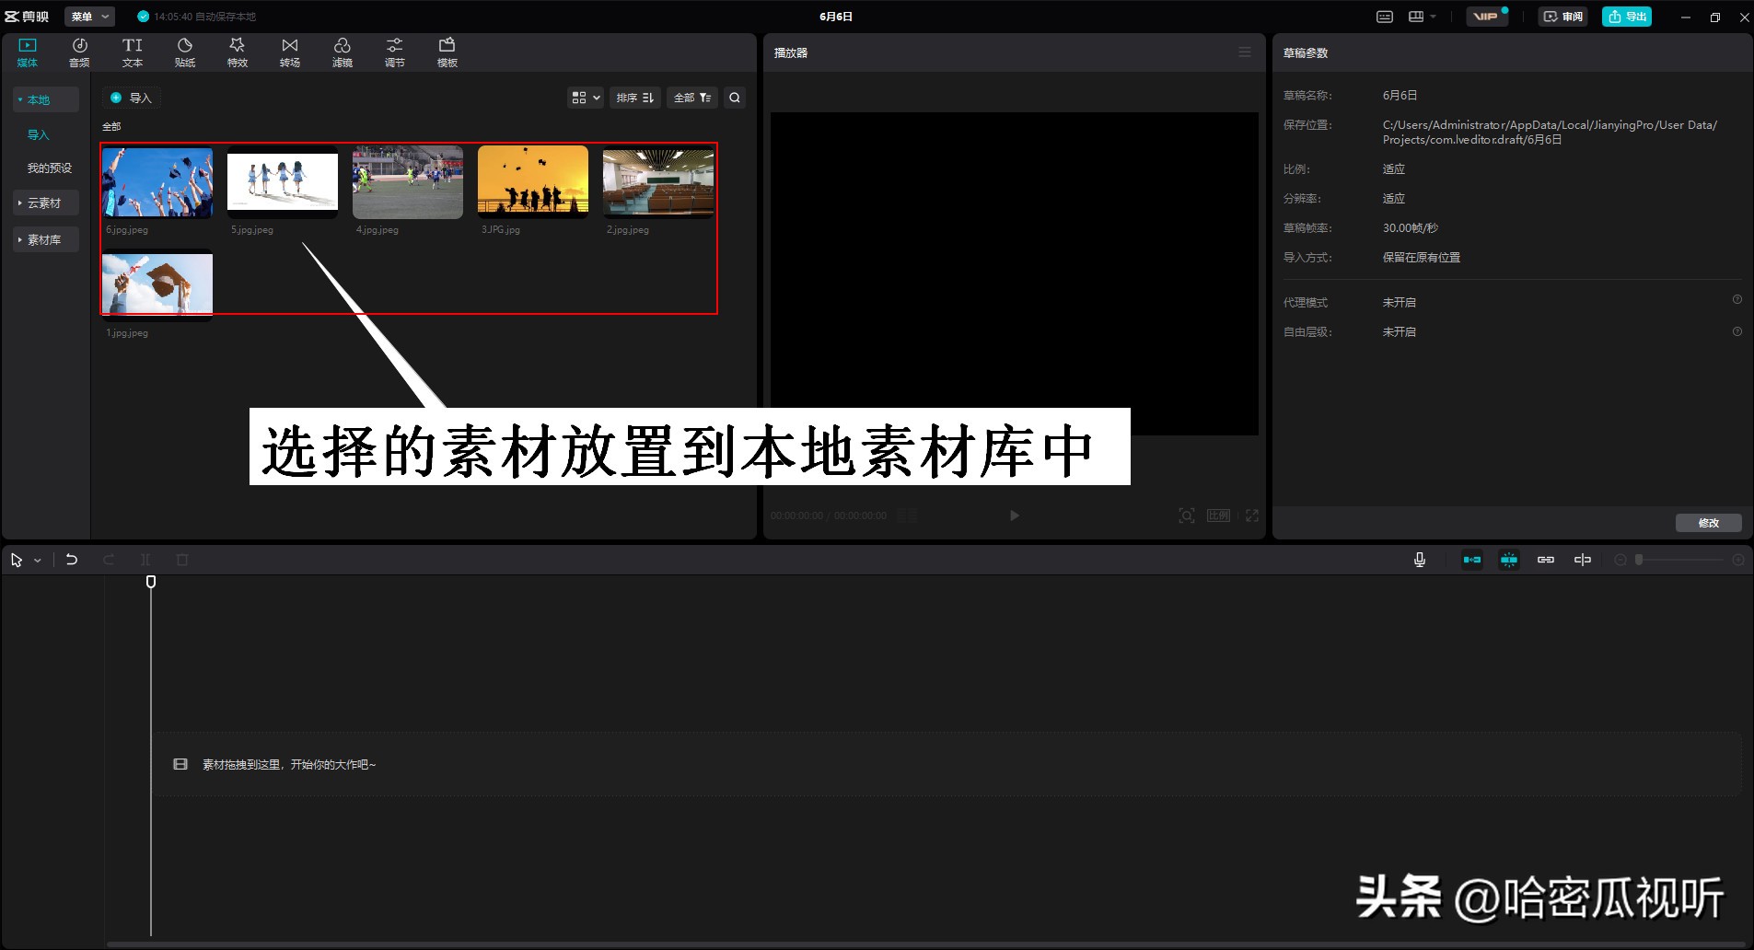Open the 文本 (Text) panel
This screenshot has height=950, width=1754.
coord(132,51)
